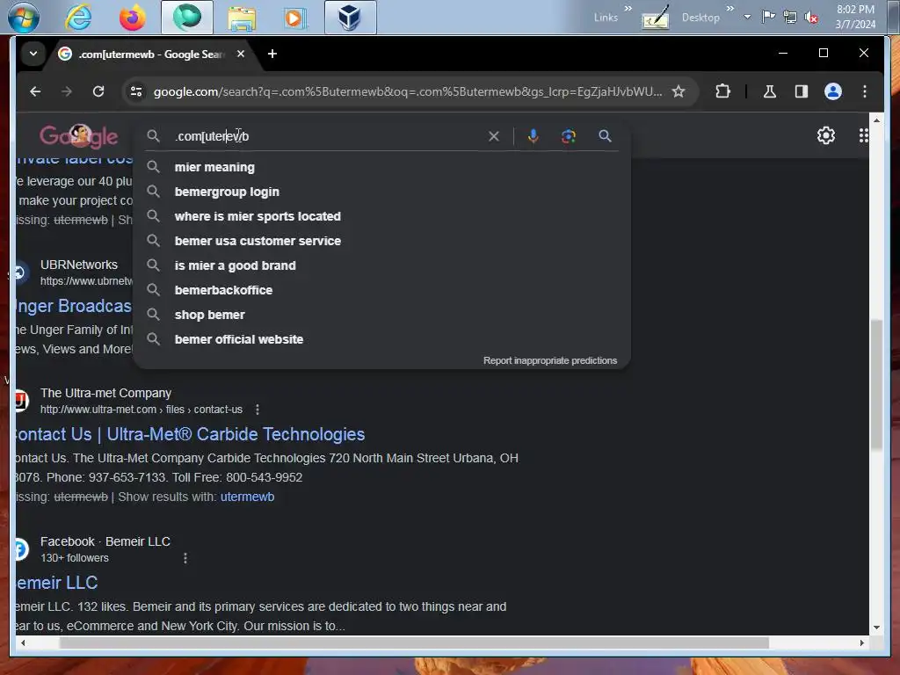This screenshot has height=675, width=900.
Task: Open Unger Broadcast result title
Action: pos(74,306)
